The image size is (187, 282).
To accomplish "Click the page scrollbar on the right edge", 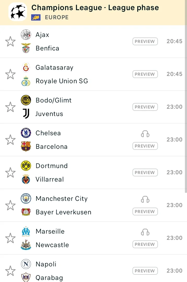I will click(186, 104).
